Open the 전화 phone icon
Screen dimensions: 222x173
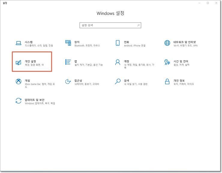click(118, 43)
